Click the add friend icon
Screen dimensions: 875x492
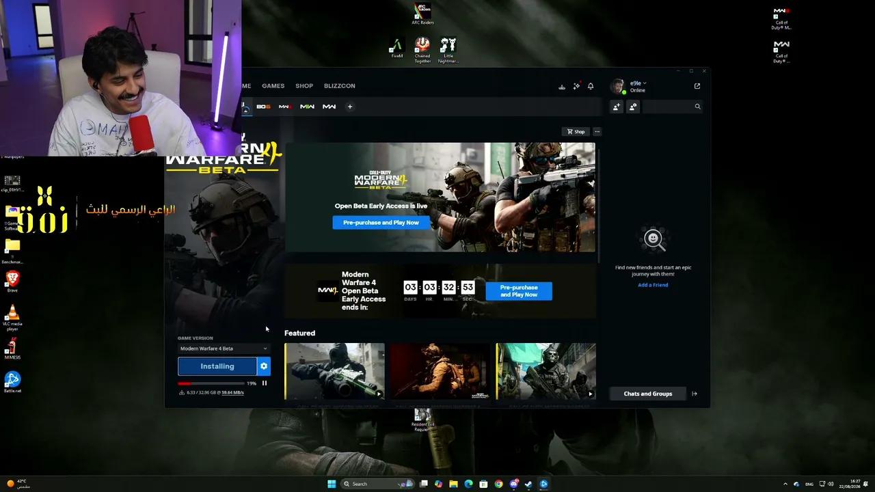coord(617,107)
